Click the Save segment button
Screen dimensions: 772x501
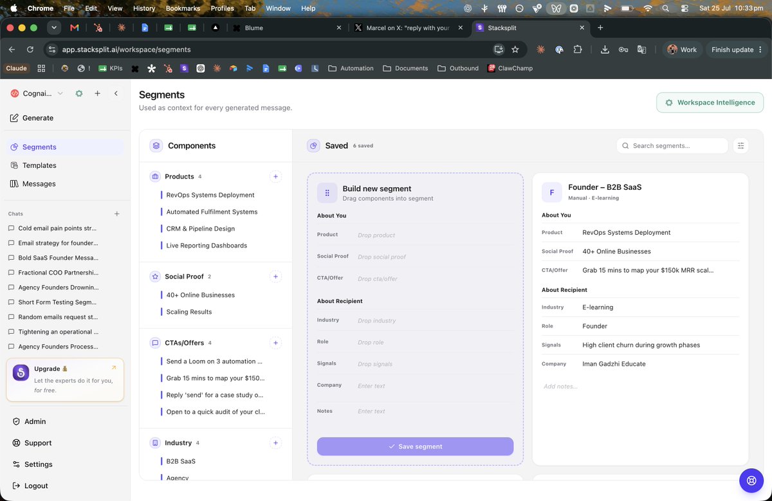(415, 446)
